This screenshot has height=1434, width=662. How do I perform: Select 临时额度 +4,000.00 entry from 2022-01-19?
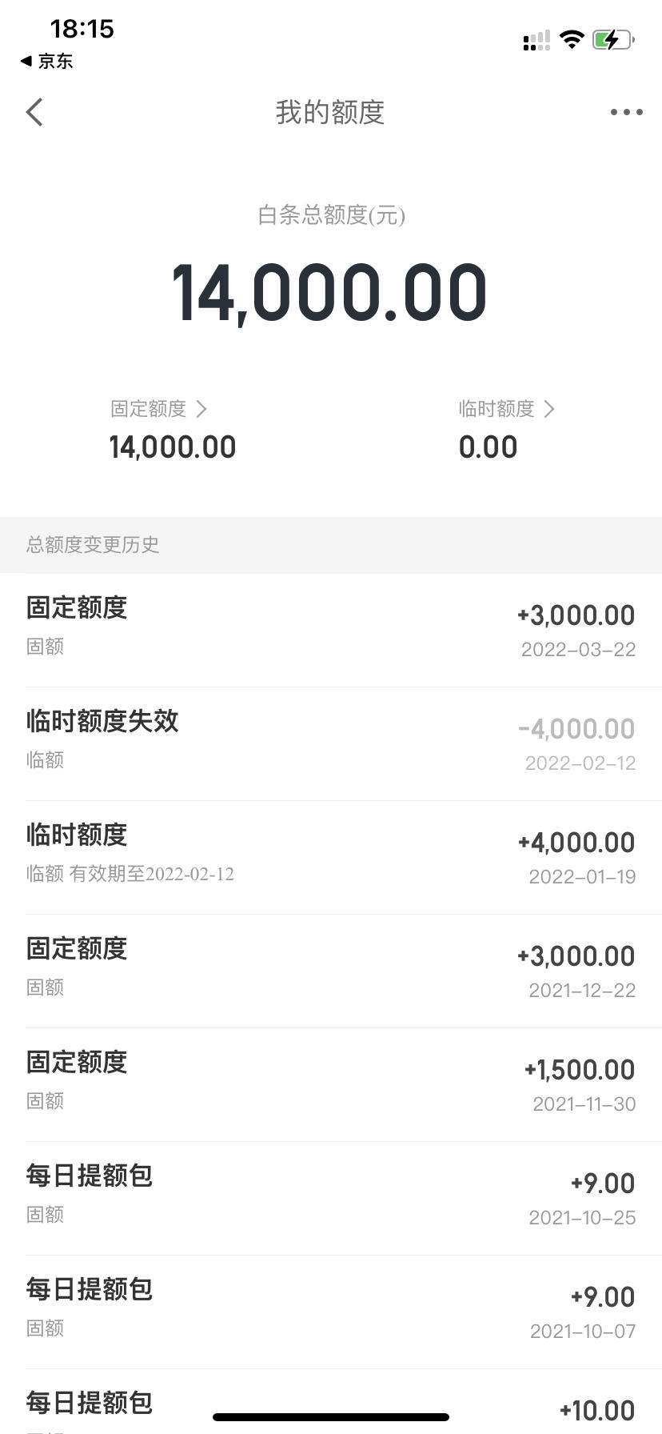tap(331, 857)
